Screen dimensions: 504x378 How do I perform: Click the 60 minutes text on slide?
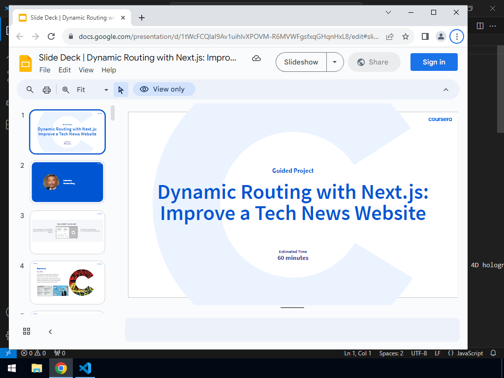[293, 258]
